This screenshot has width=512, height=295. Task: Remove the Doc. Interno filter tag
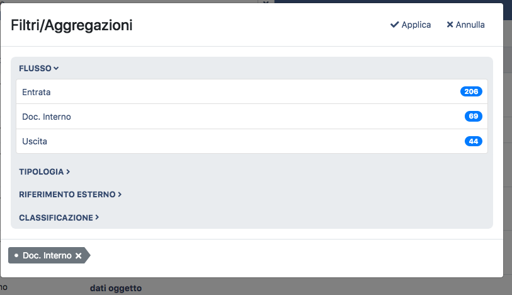coord(79,255)
